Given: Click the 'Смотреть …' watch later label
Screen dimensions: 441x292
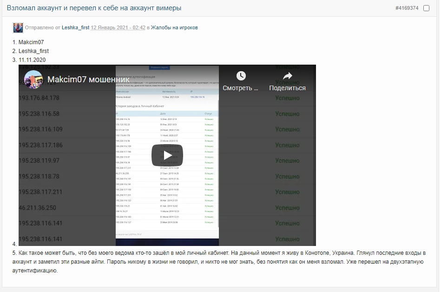Looking at the screenshot, I should pos(240,88).
